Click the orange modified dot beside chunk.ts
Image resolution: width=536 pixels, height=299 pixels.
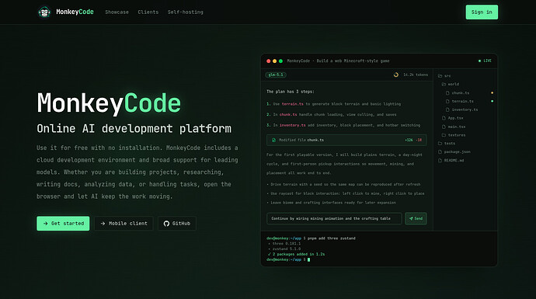coord(492,93)
